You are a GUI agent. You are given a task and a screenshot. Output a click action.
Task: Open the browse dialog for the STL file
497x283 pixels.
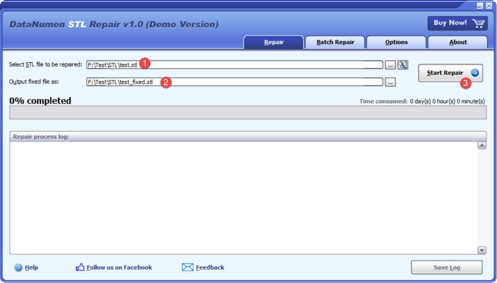(390, 64)
